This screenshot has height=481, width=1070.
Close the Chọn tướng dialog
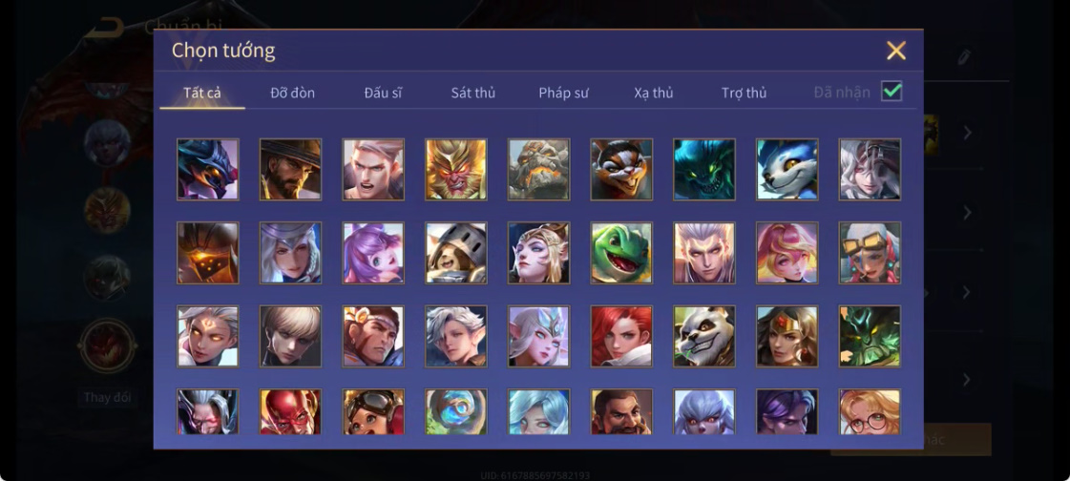[896, 51]
